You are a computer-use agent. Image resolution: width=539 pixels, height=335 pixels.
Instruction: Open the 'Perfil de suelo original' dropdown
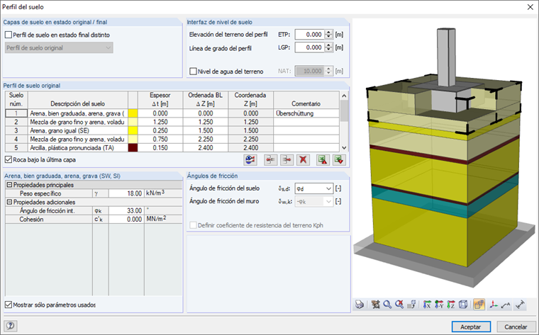coord(59,47)
